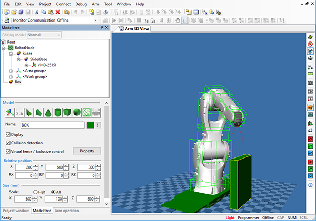Switch to the Arm operation tab

coord(67,210)
